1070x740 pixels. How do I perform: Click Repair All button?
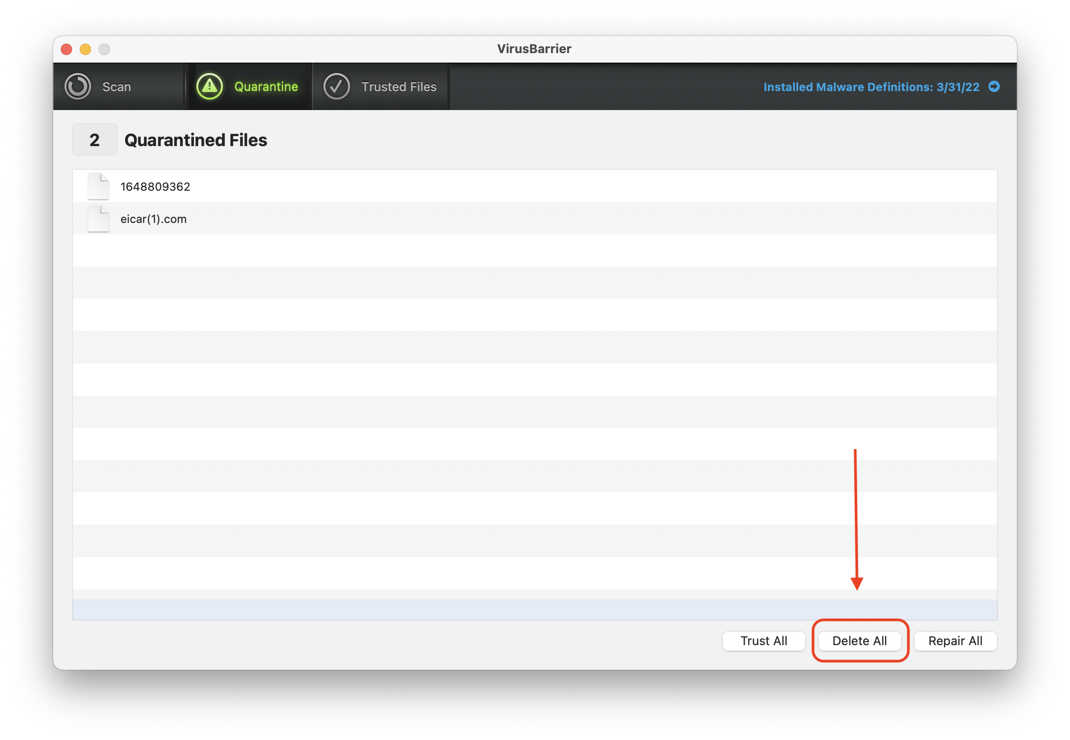955,641
